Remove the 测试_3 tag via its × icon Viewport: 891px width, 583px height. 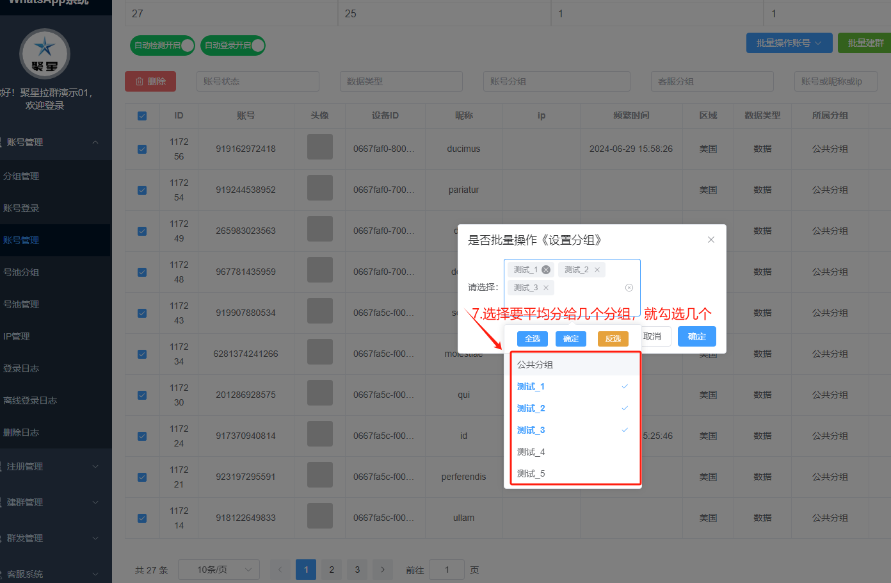[x=546, y=288]
